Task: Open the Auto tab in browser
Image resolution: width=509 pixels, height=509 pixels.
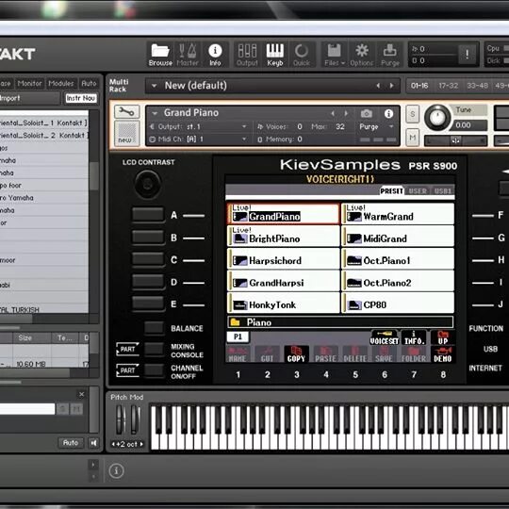Action: (89, 84)
